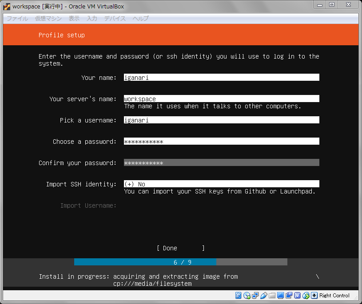
Task: Click the Your name input field
Action: click(221, 77)
